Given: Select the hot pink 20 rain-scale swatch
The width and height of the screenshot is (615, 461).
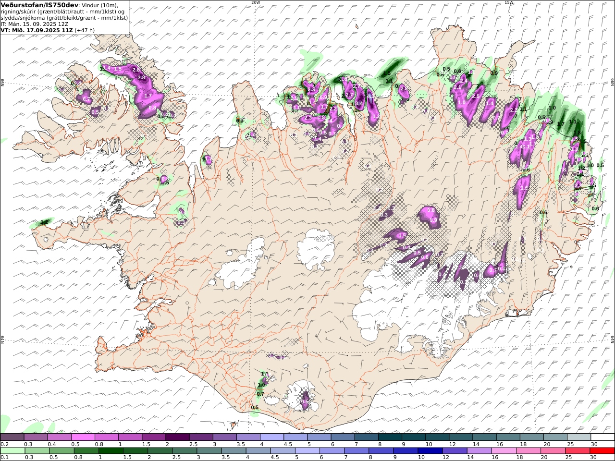Looking at the screenshot, I should click(x=552, y=451).
